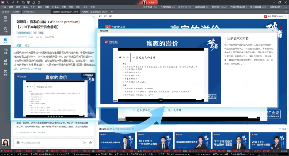Image resolution: width=289 pixels, height=156 pixels.
Task: Open 数据 data sidebar icon
Action: pos(6,62)
